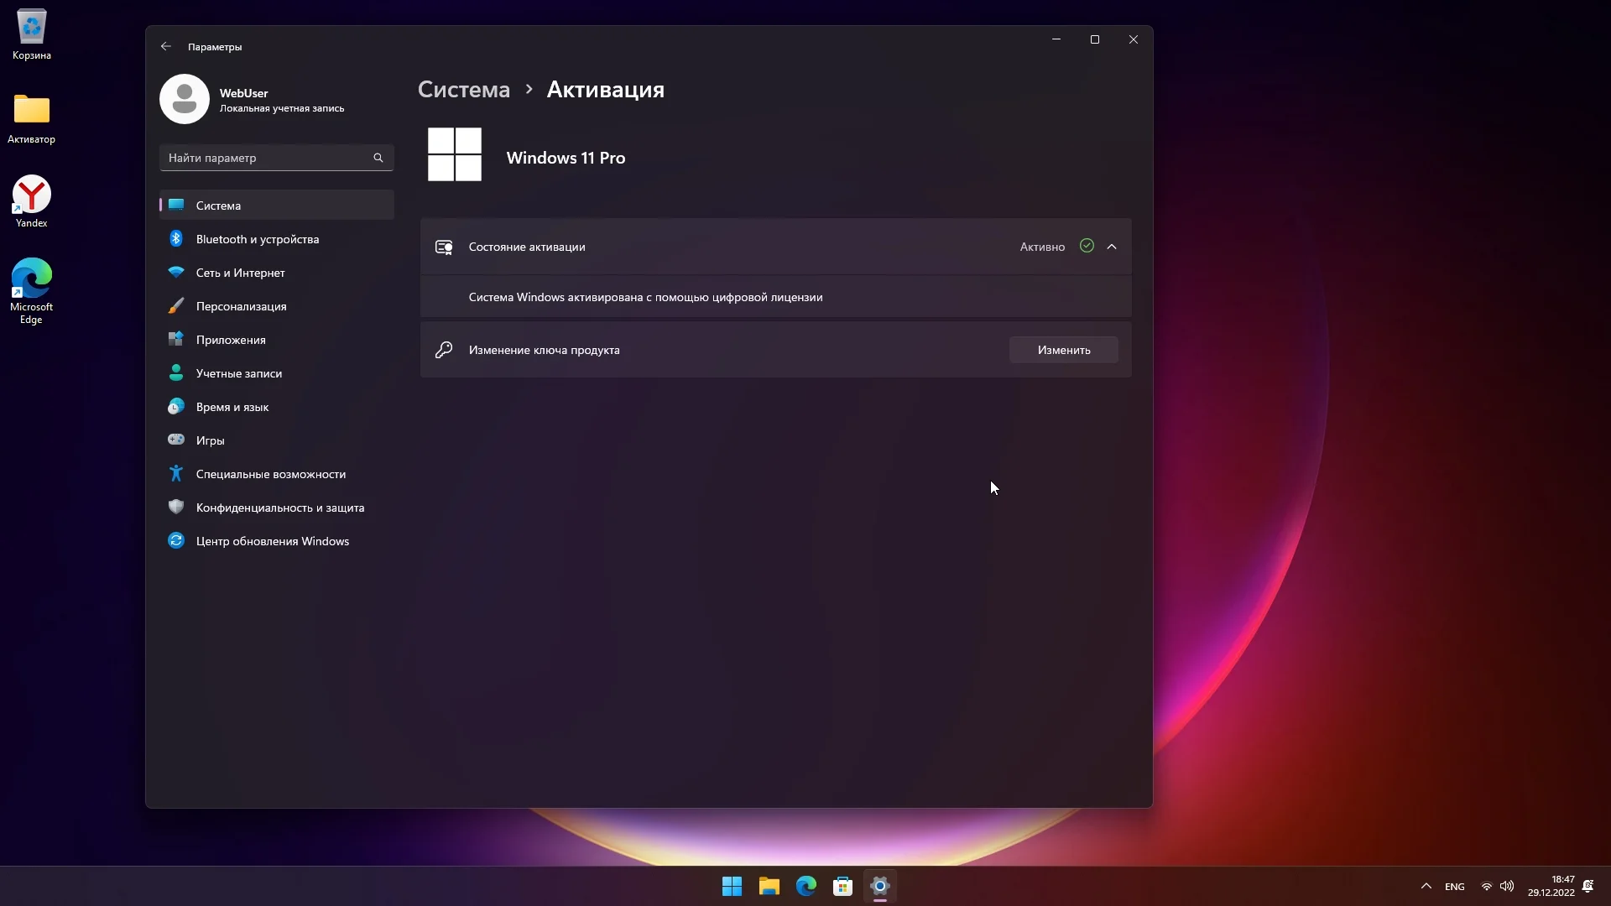Open Windows Start menu button
The height and width of the screenshot is (906, 1611).
732,886
